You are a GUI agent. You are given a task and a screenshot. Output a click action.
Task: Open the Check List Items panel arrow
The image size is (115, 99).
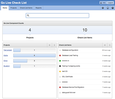point(110,45)
